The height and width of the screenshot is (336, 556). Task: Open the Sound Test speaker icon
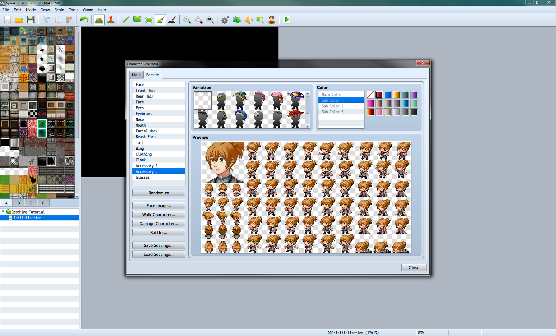249,20
